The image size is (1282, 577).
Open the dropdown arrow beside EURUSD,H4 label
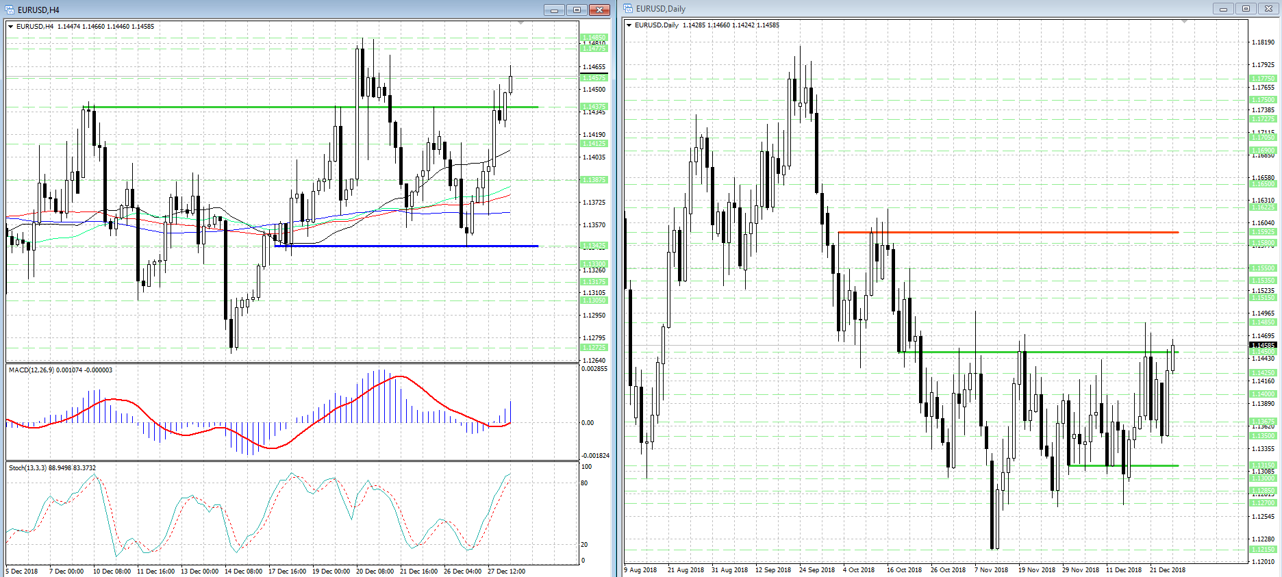(11, 27)
